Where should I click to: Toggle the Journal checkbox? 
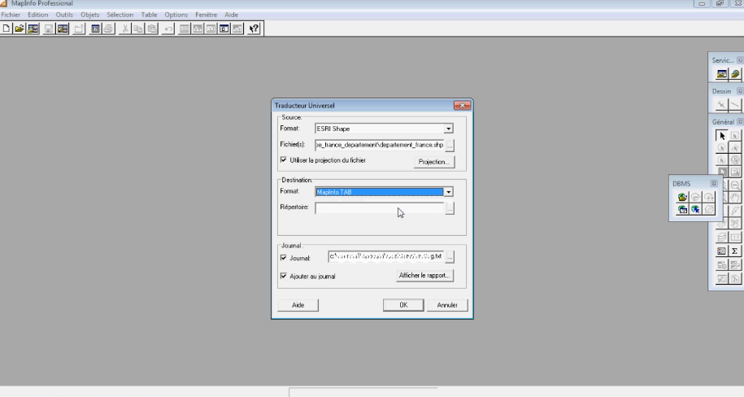click(x=283, y=258)
